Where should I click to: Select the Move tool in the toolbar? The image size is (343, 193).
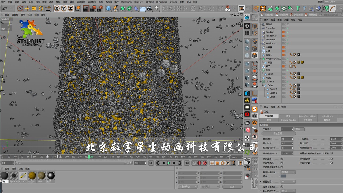(x=27, y=9)
